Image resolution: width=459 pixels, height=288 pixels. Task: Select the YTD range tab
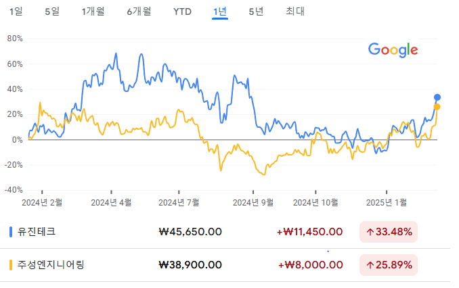pos(182,11)
